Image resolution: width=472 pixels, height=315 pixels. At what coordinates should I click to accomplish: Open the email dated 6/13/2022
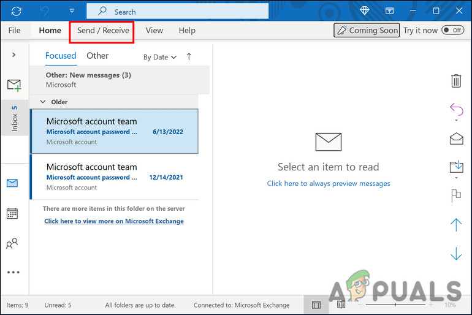115,131
